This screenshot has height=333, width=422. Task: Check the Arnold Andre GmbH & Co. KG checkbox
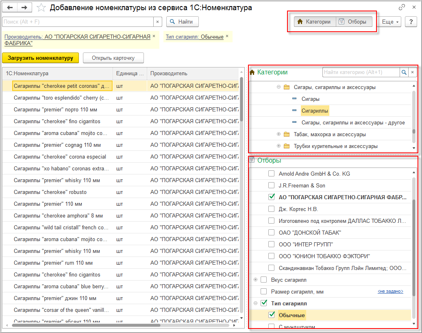(x=272, y=174)
